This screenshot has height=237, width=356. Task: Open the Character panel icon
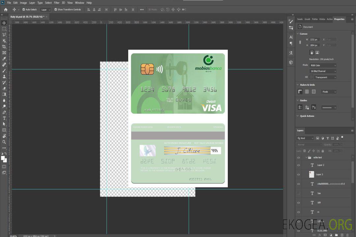coord(291,37)
